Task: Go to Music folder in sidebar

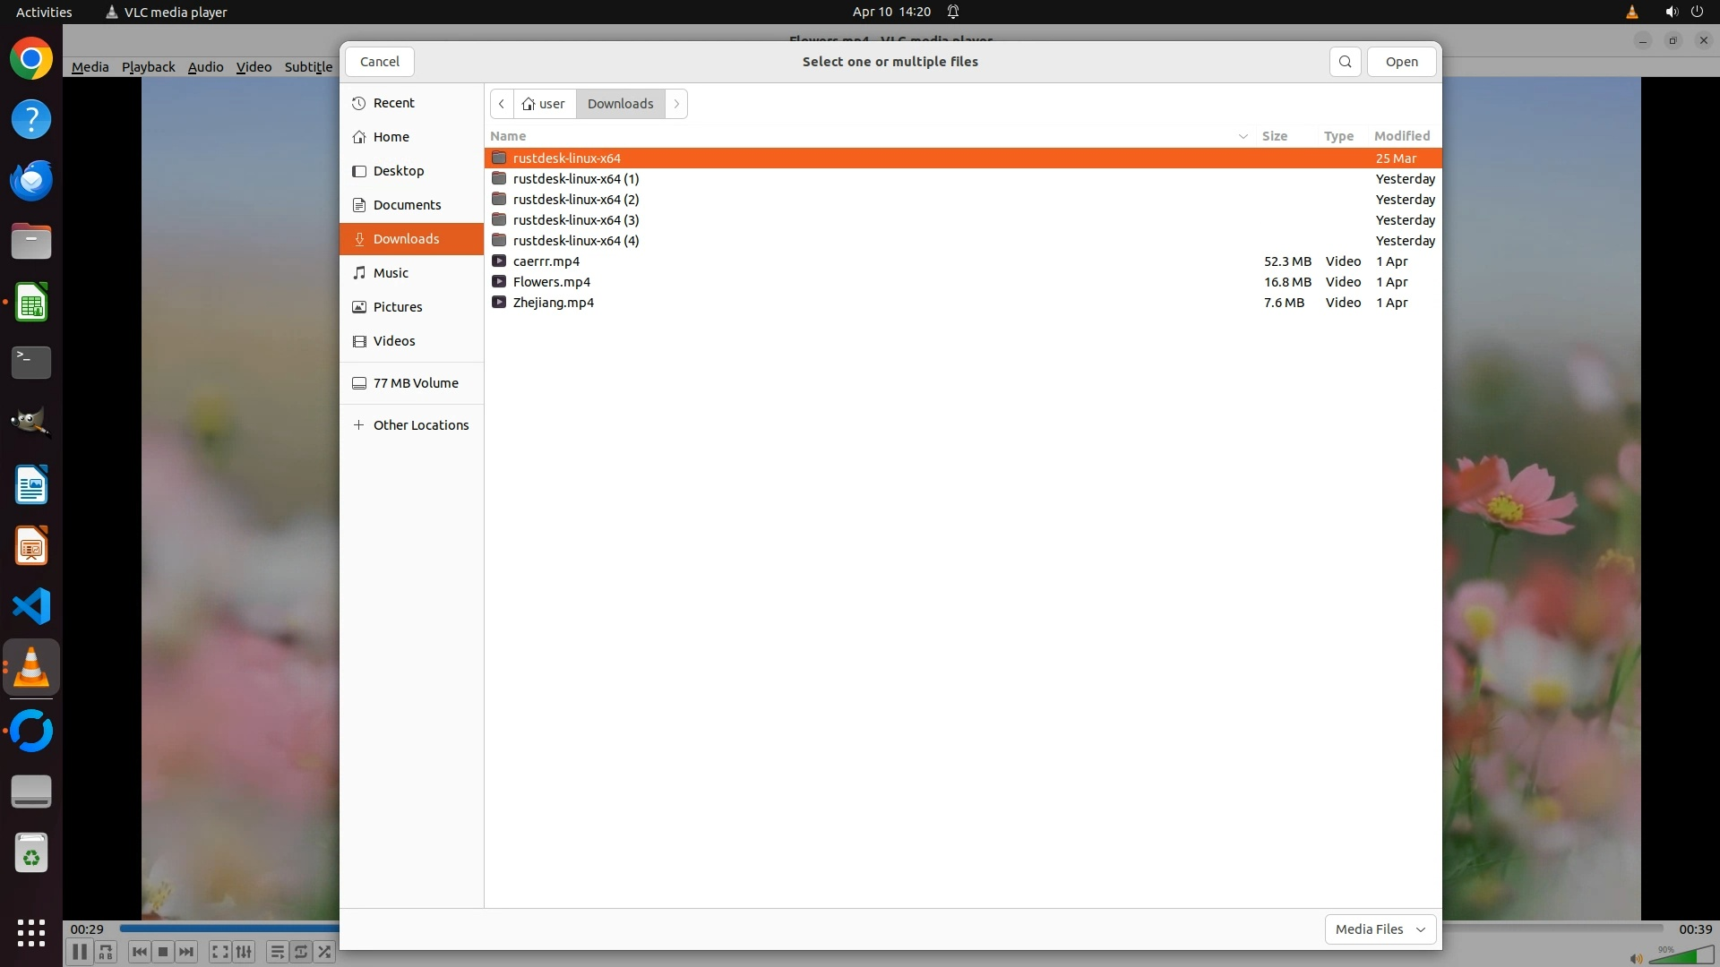Action: point(391,273)
